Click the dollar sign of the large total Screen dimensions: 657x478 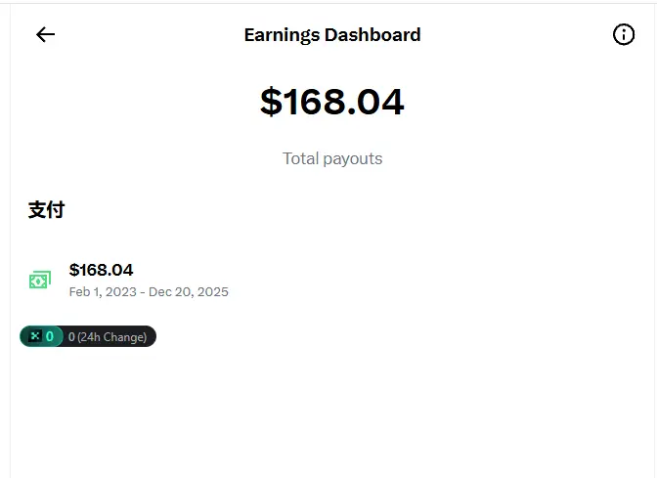pos(271,102)
